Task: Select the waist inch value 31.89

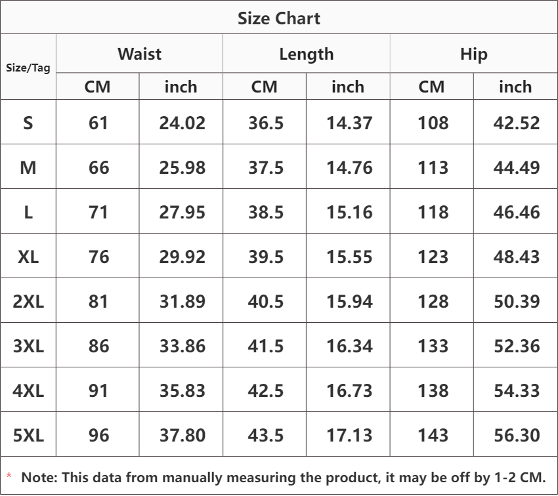Action: tap(182, 302)
